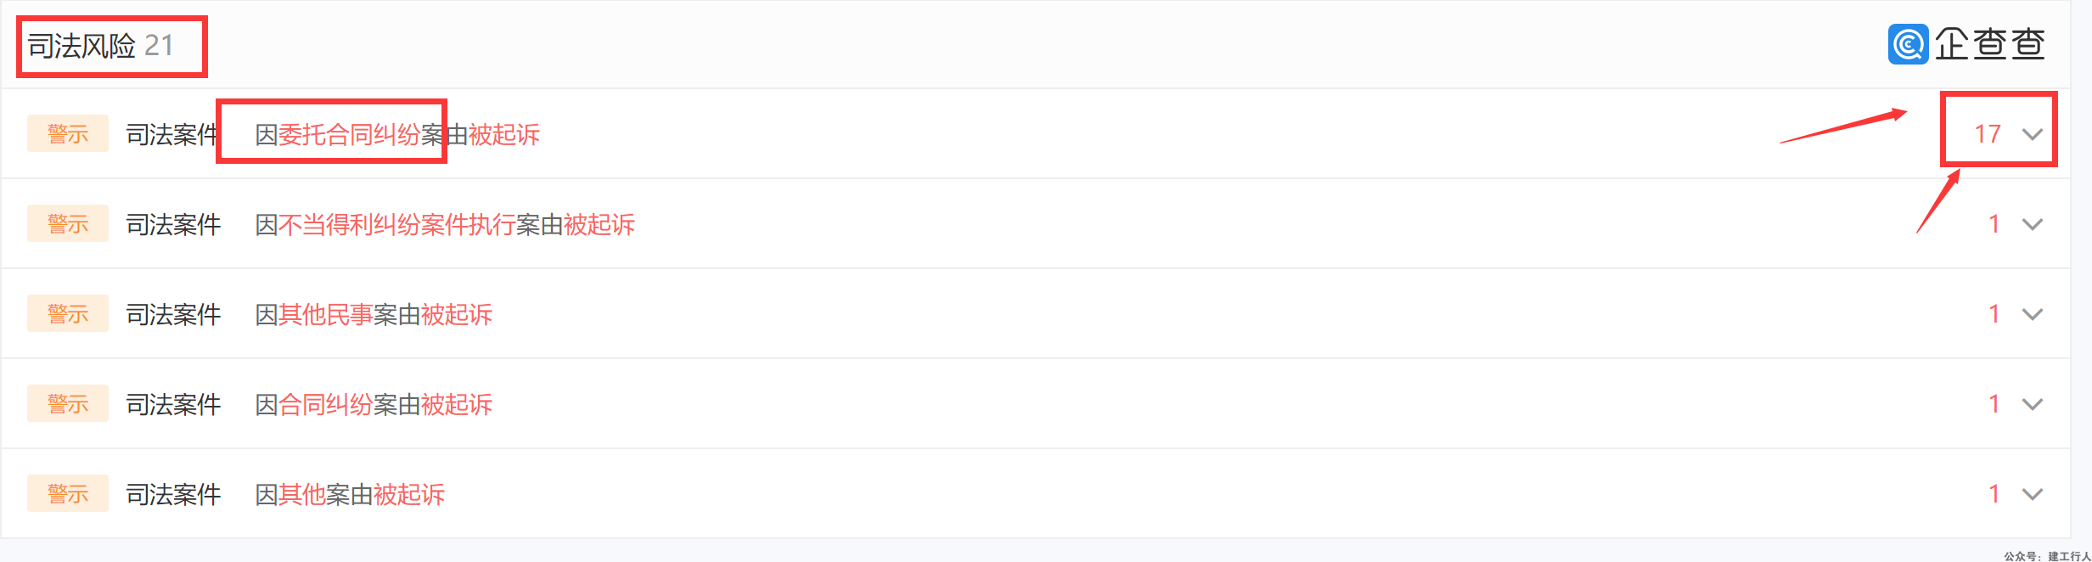Expand the 其他民事 case row chevron
This screenshot has width=2092, height=562.
[2033, 314]
